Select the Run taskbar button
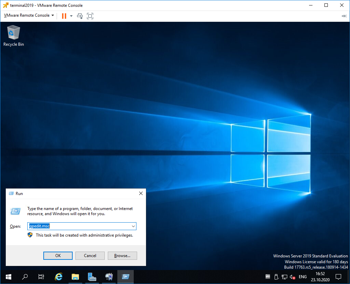 coord(126,277)
